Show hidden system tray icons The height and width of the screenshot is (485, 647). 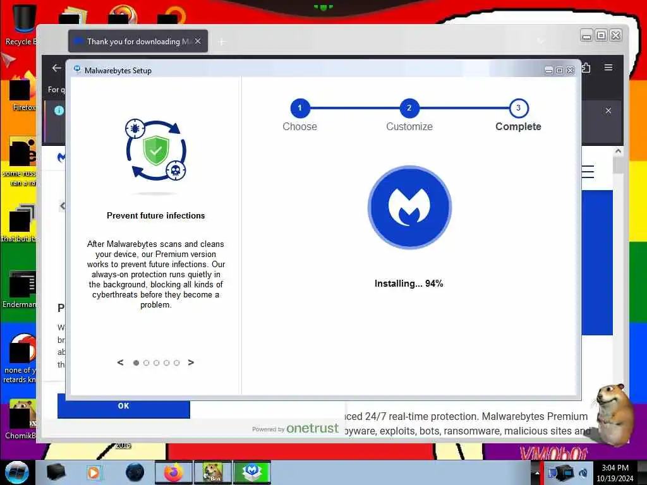click(537, 472)
